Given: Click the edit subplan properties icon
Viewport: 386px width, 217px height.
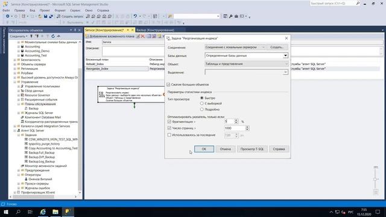Looking at the screenshot, I should pos(138,36).
